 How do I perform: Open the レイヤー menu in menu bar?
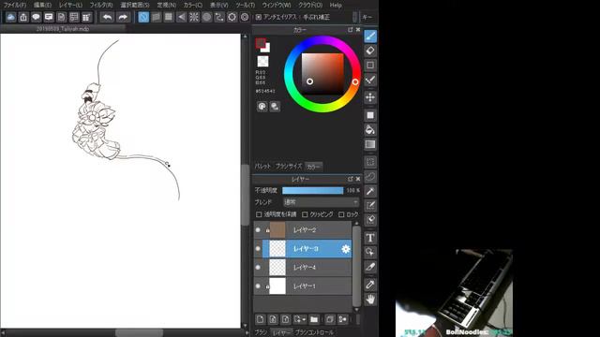pyautogui.click(x=70, y=5)
